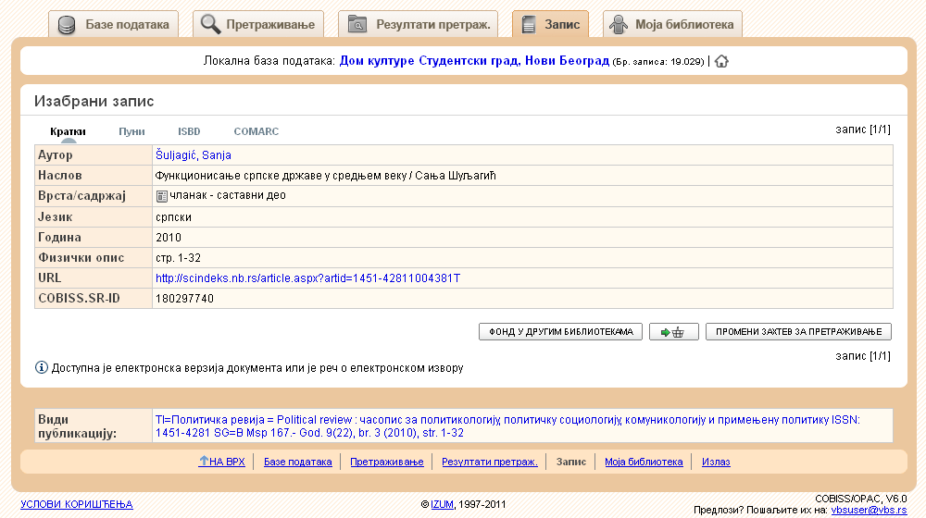
Task: Click the Види публикацију label
Action: [x=78, y=426]
